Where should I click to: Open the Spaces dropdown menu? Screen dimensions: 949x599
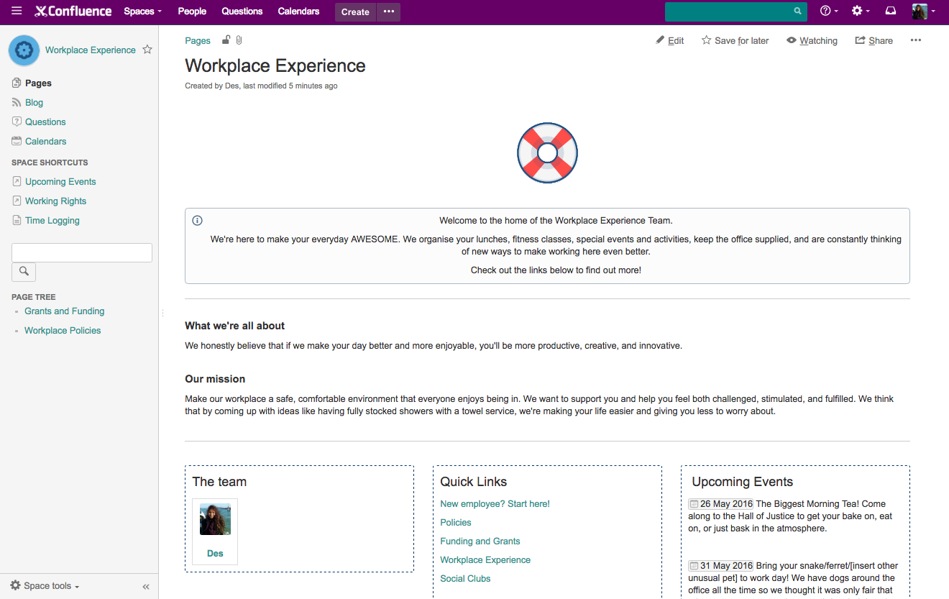142,11
